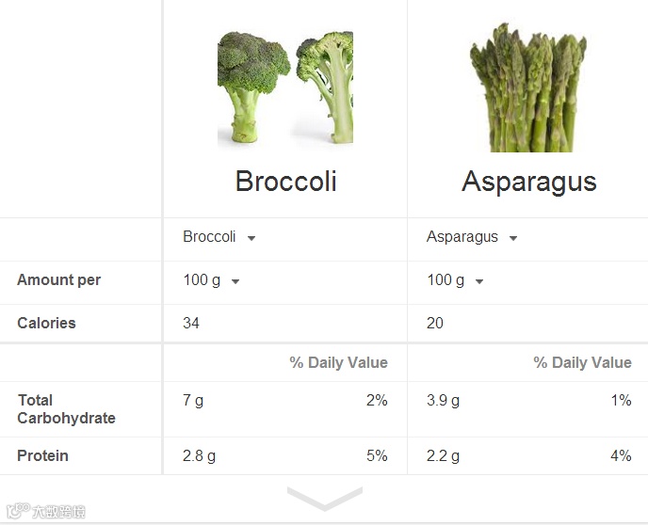
Task: Click Broccoli's % Daily Value header
Action: 338,362
